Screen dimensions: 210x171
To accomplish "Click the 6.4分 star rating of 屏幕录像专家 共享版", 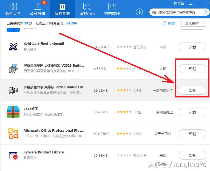I will (129, 90).
